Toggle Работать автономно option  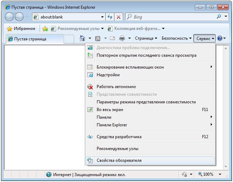[x=150, y=87]
